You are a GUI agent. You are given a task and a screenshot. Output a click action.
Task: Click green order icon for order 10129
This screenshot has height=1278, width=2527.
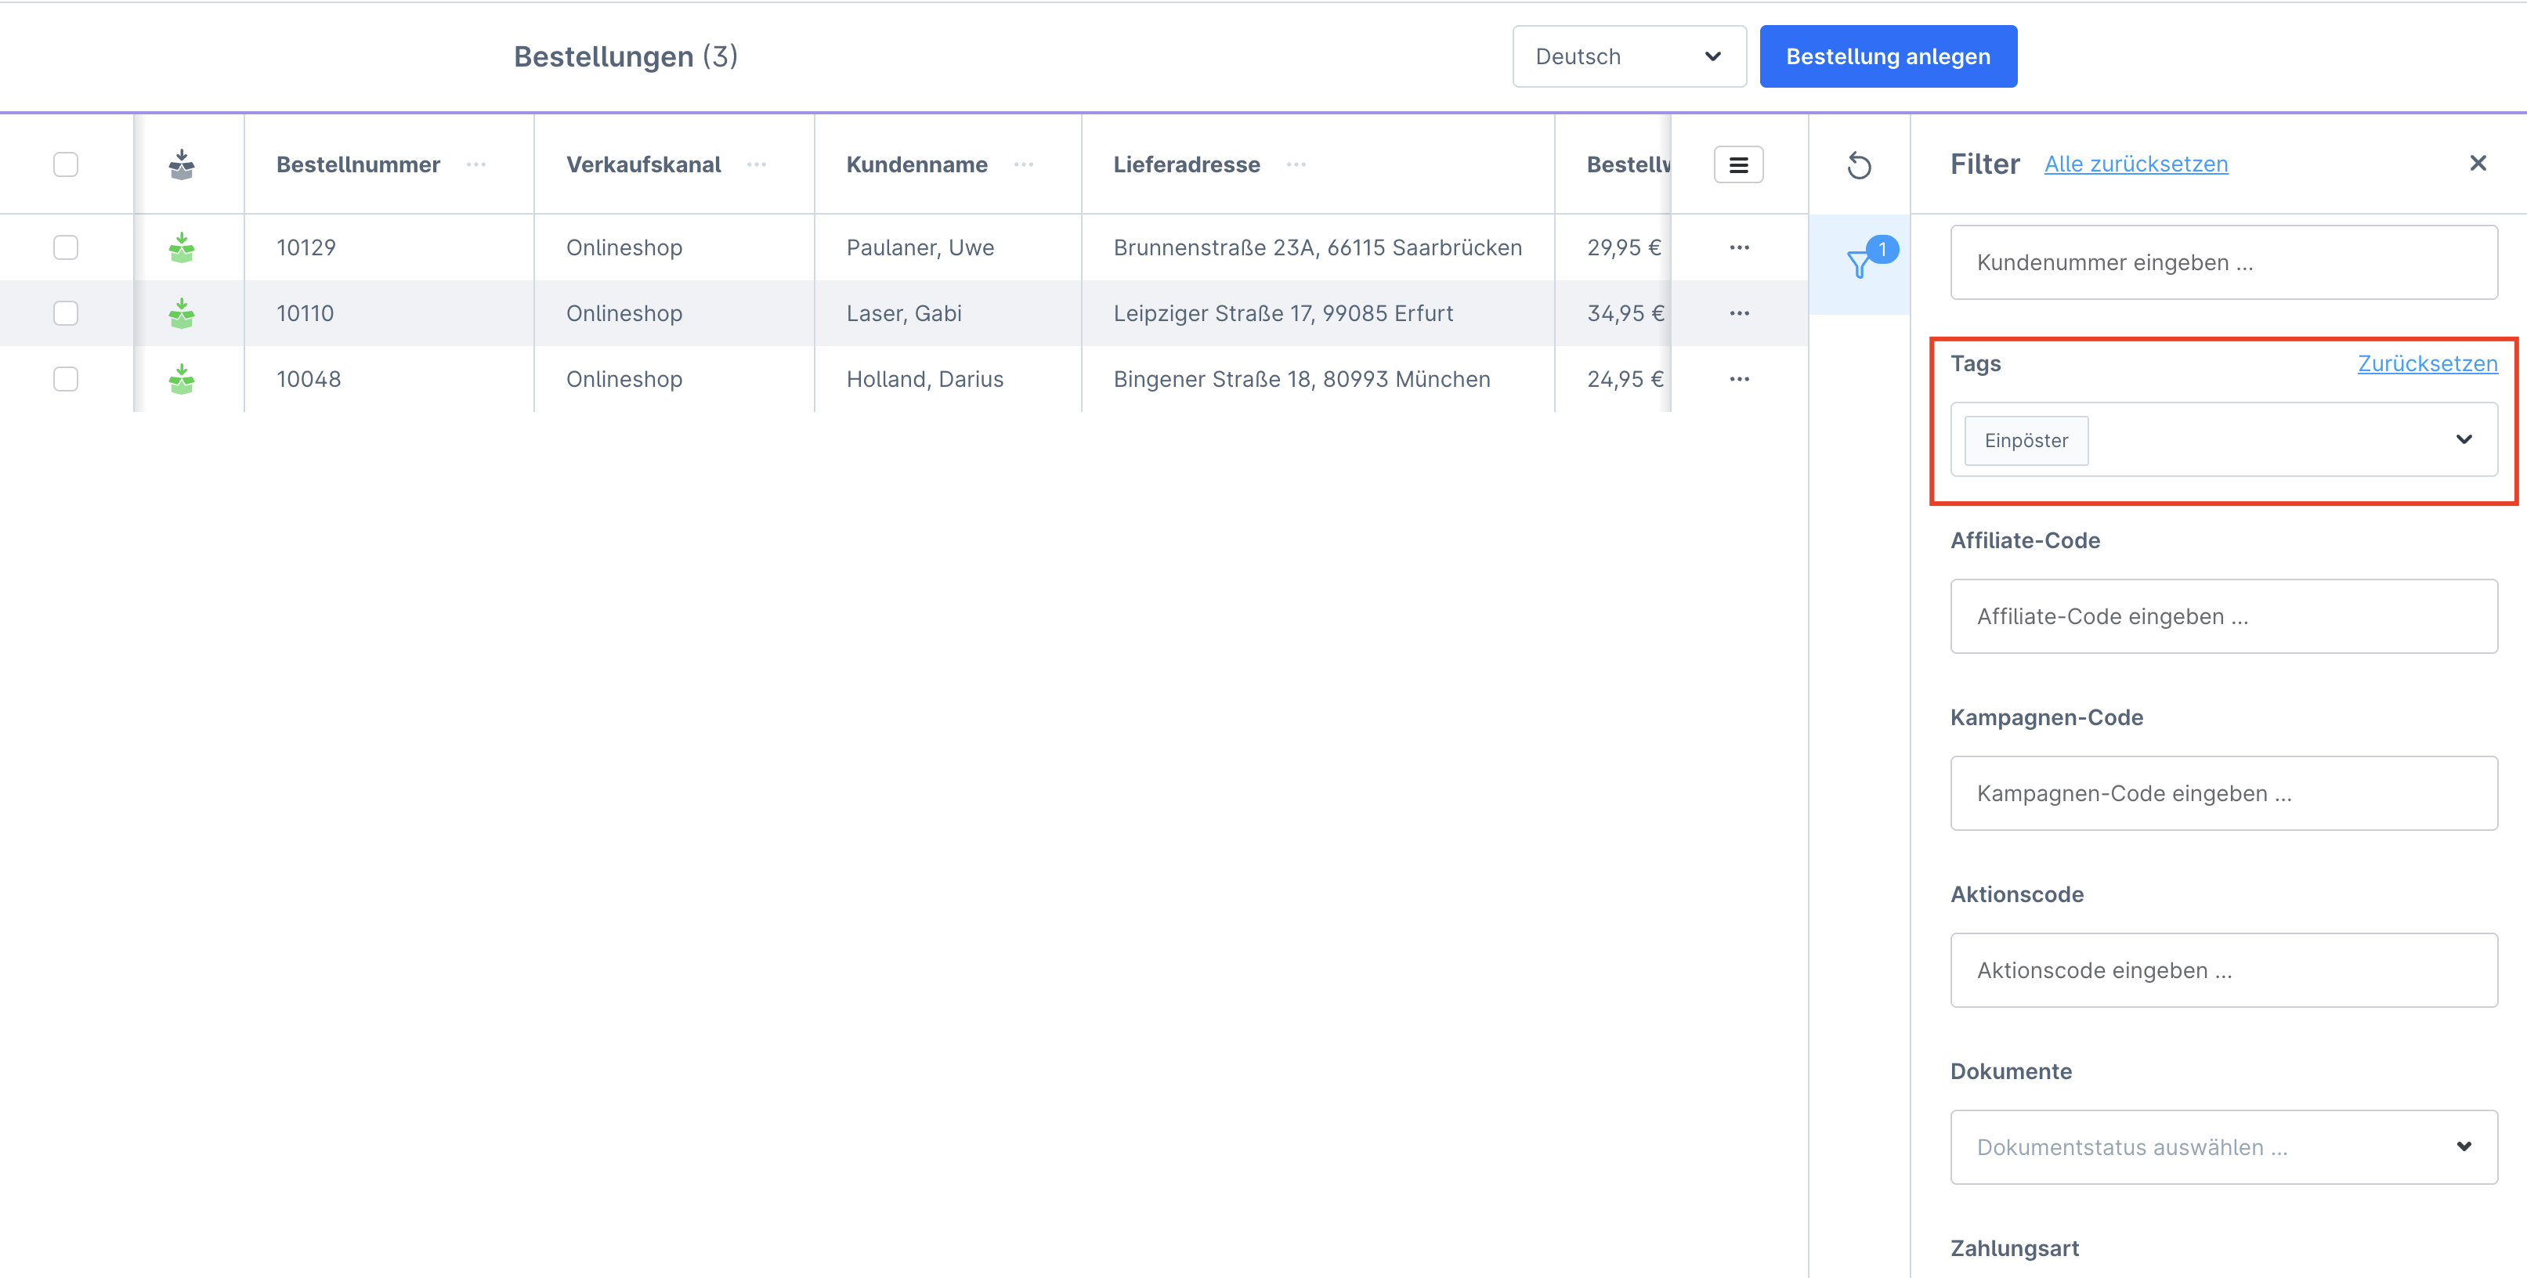[182, 247]
